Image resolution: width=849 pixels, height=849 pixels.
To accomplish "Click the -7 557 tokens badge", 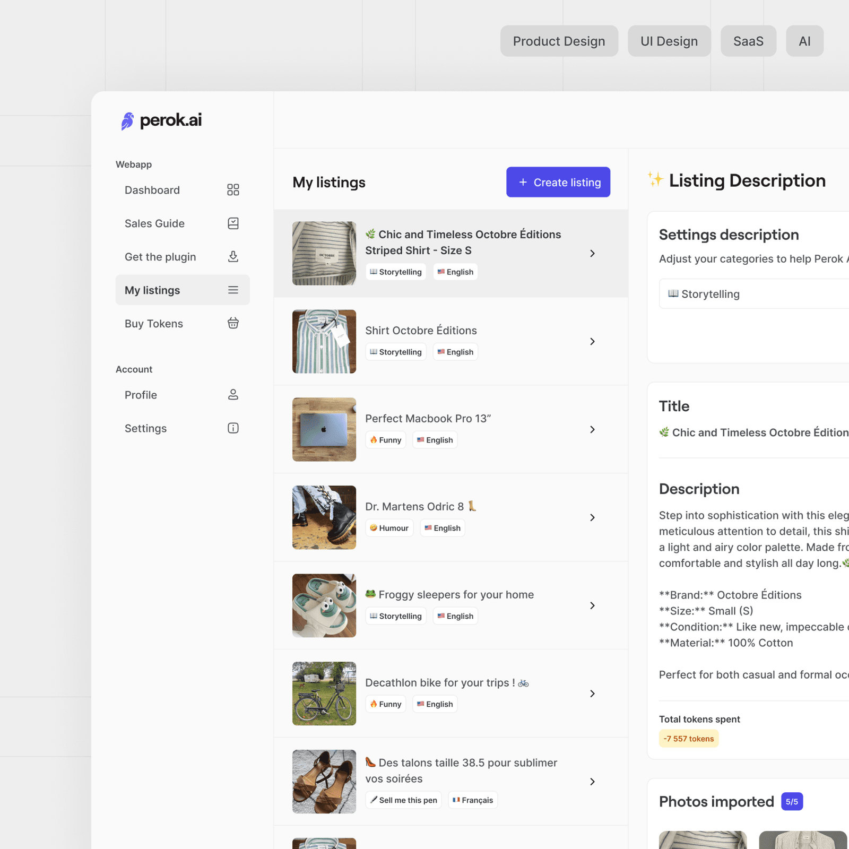I will [x=689, y=739].
